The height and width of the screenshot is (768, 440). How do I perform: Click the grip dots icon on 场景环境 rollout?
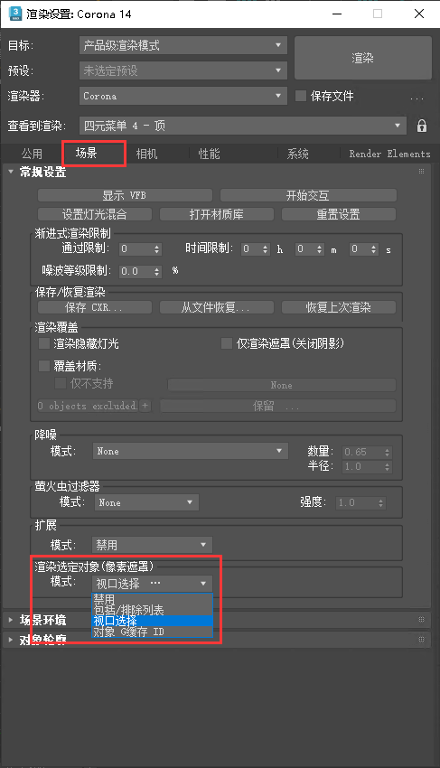point(421,620)
